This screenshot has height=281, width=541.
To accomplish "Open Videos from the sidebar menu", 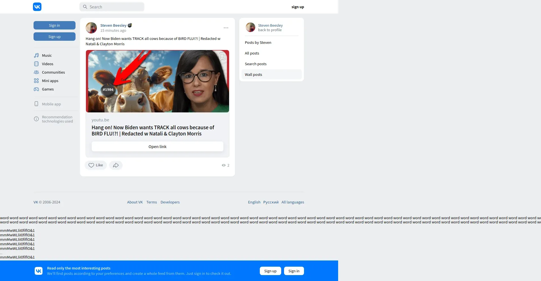I will [48, 64].
